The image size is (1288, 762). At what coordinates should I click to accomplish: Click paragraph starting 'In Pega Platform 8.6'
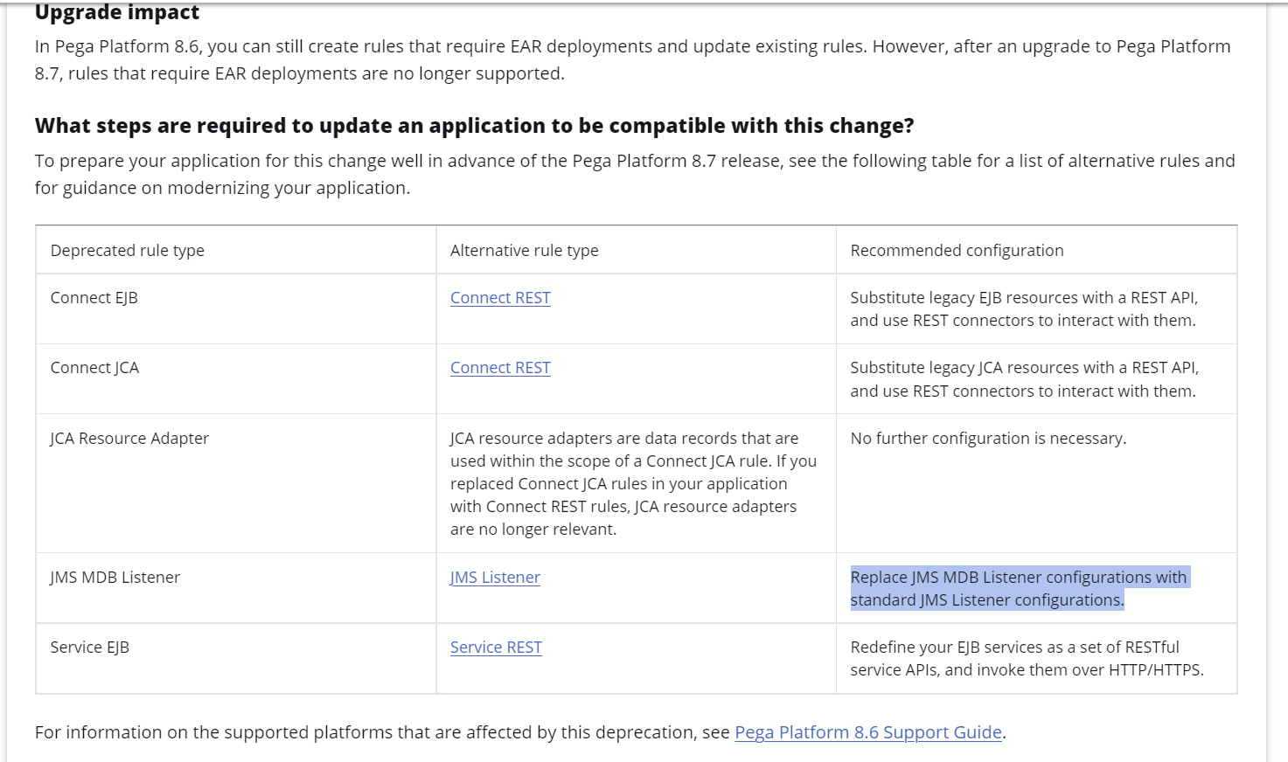click(632, 60)
